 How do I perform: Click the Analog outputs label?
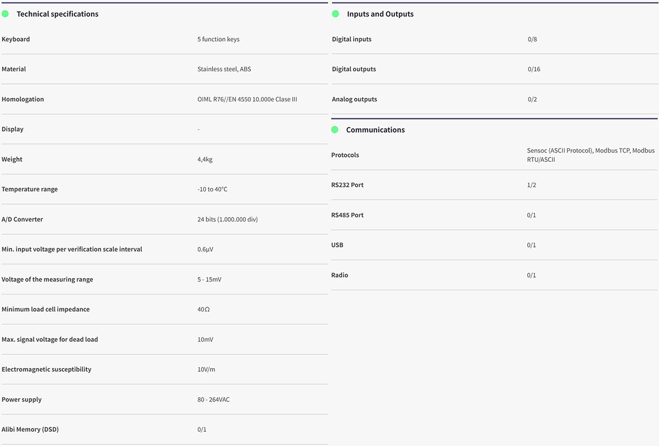tap(354, 99)
